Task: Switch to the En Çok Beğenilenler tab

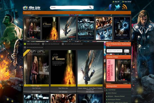Action: pyautogui.click(x=34, y=47)
